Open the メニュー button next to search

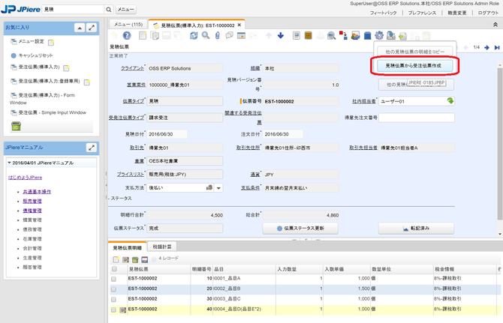(x=126, y=10)
